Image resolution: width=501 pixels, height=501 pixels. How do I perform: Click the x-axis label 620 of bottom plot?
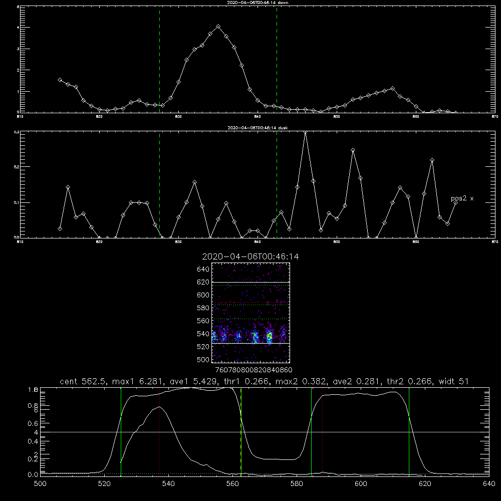pos(425,484)
